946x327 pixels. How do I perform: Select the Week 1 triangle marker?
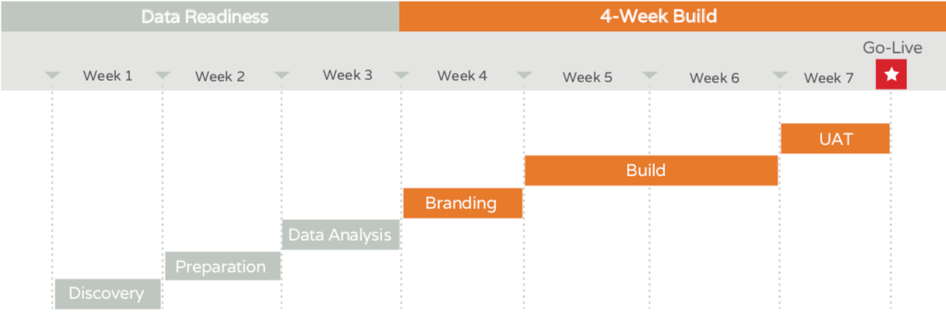point(52,75)
